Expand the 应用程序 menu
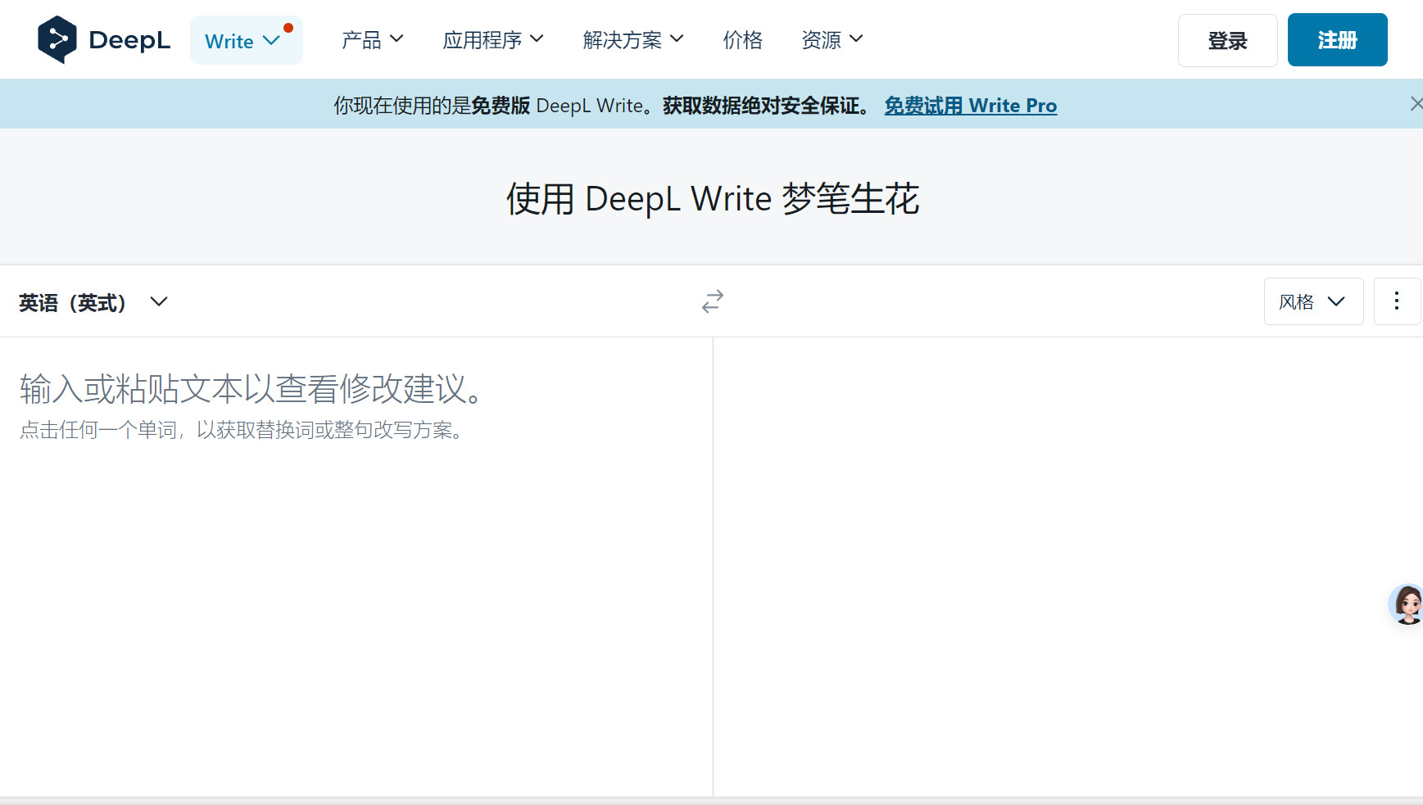The height and width of the screenshot is (805, 1423). pos(493,39)
